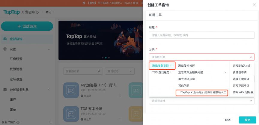Viewport: 259px width, 125px height.
Task: Choose 其他问题 option
Action: (x=184, y=85)
